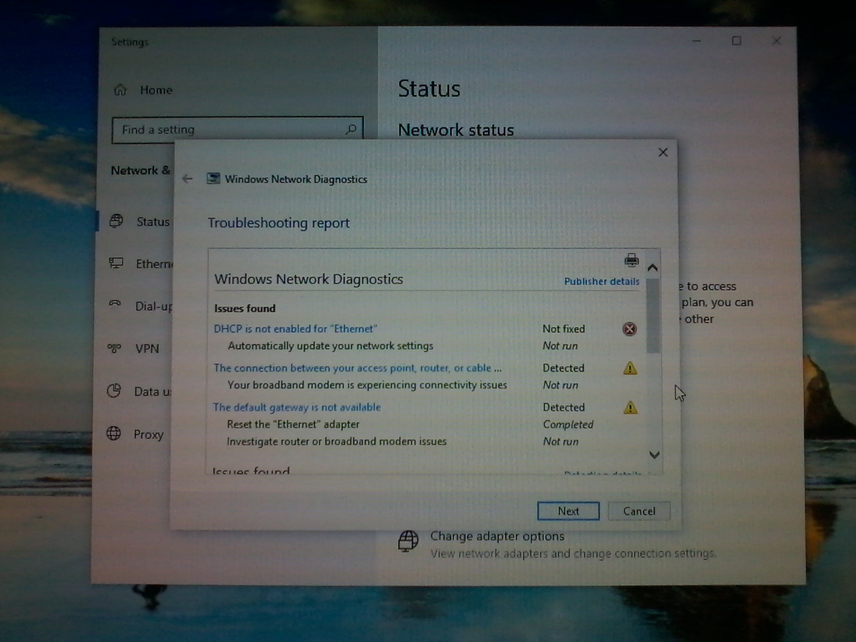Click the 'Issues found' heading in report
Image resolution: width=856 pixels, height=642 pixels.
click(x=245, y=308)
